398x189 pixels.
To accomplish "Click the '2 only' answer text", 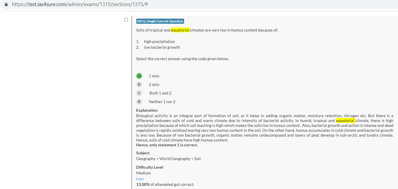I will point(154,84).
